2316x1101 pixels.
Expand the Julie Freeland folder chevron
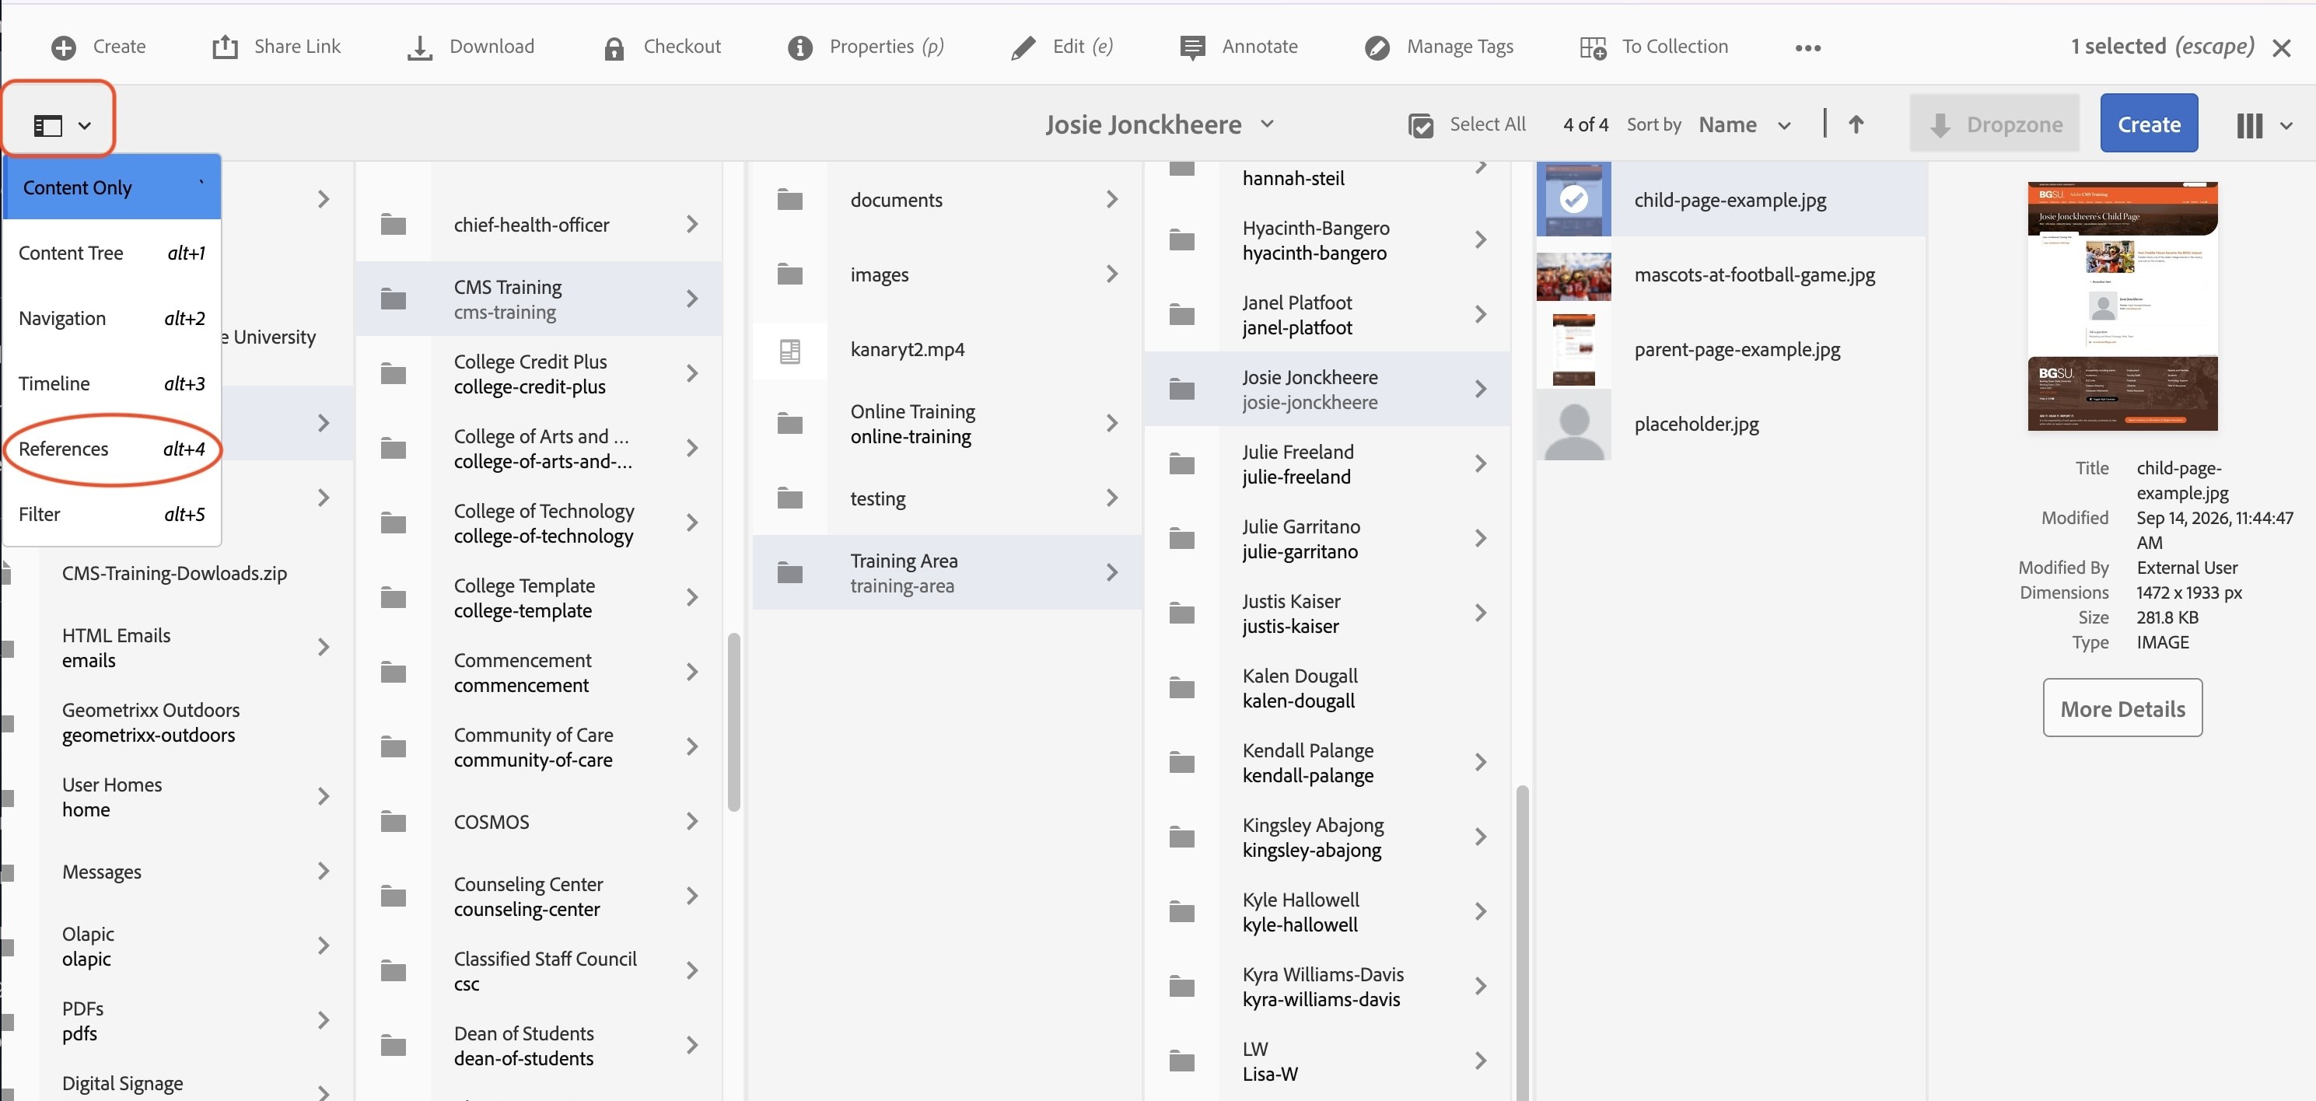tap(1481, 463)
